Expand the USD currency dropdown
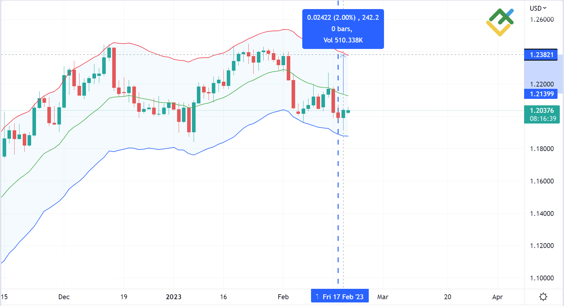This screenshot has height=306, width=564. coord(538,8)
